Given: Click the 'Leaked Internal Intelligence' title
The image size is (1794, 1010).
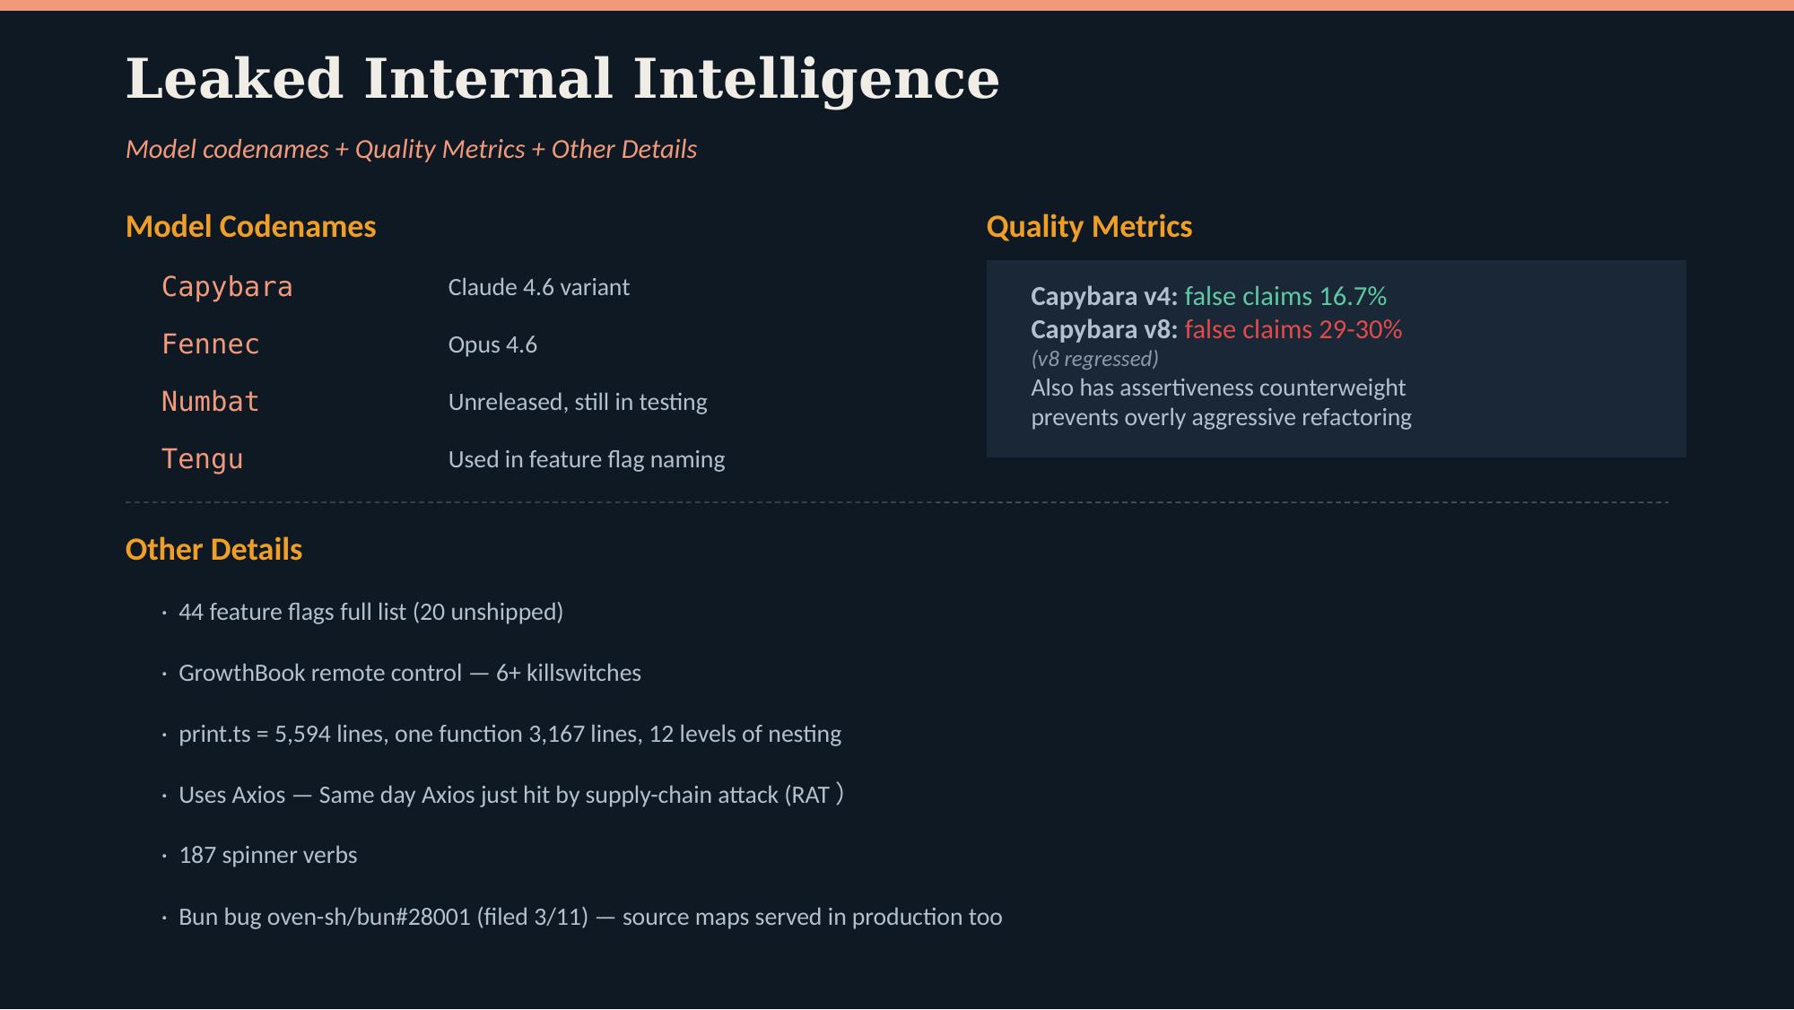Looking at the screenshot, I should 562,80.
